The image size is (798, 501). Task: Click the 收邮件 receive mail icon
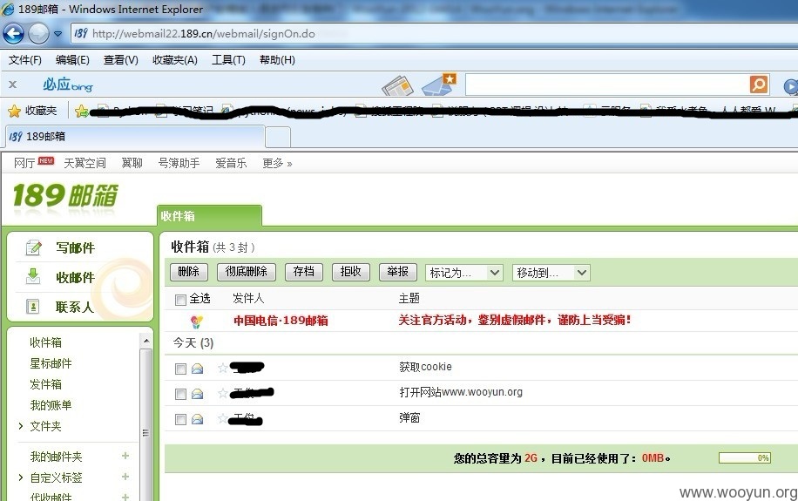[33, 276]
